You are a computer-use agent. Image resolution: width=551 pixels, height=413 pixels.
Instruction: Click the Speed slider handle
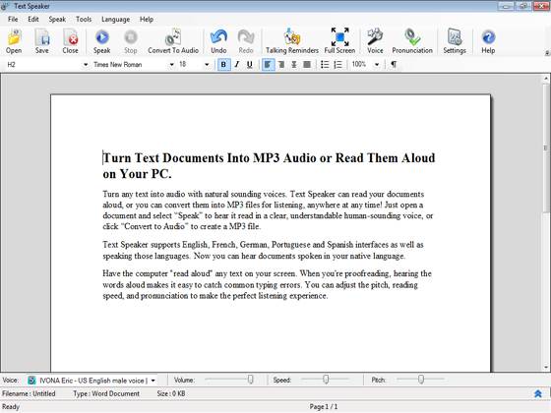pos(326,380)
